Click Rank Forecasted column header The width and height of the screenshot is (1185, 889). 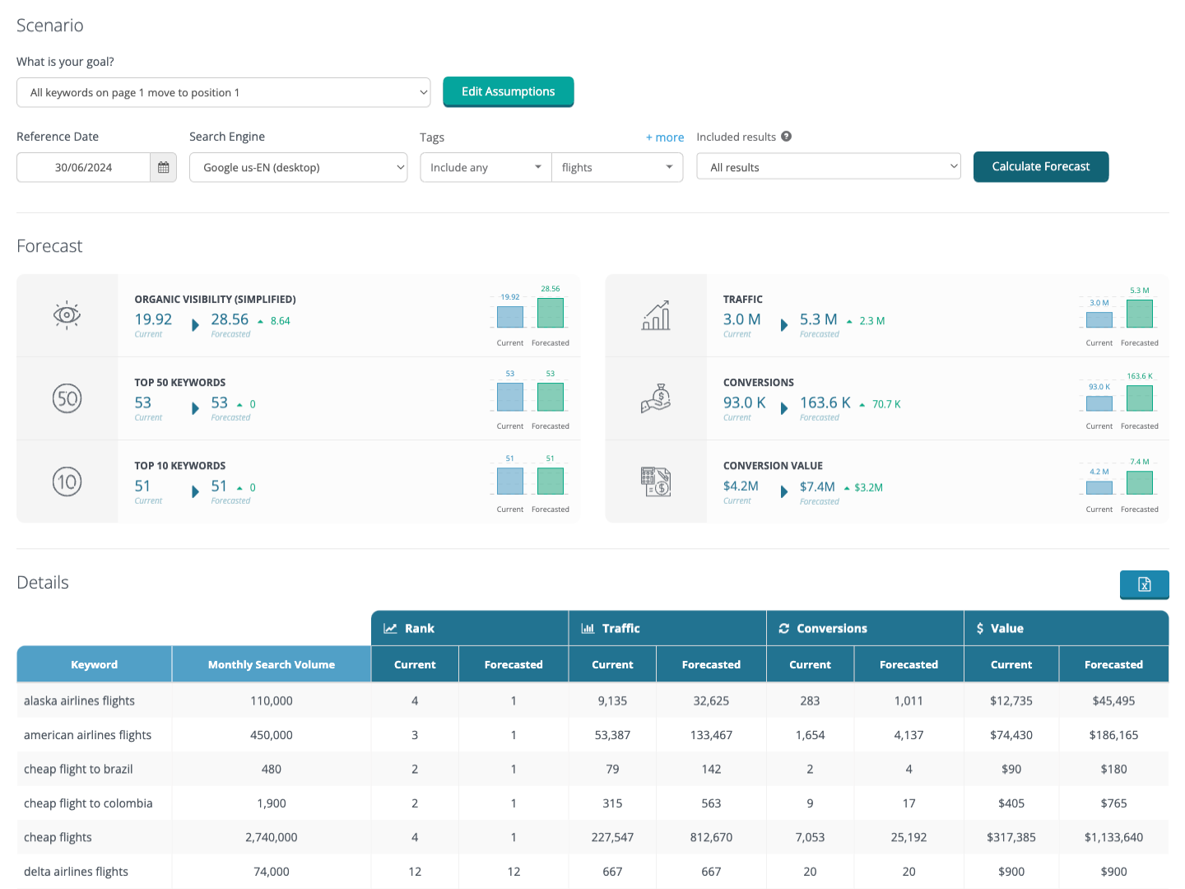513,664
